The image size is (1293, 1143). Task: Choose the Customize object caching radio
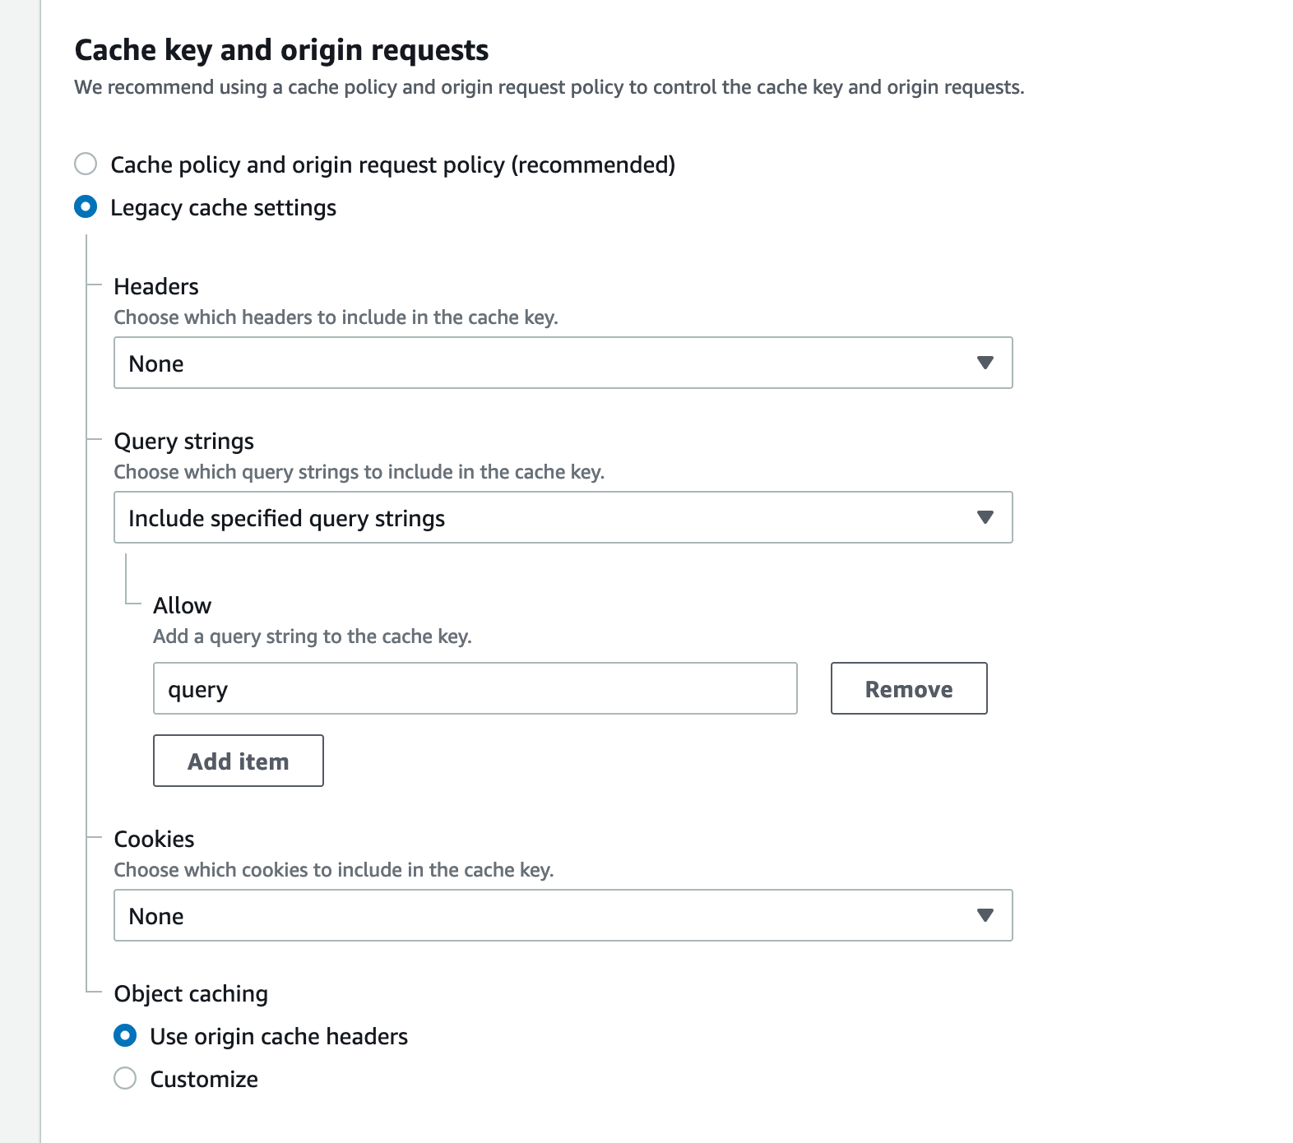point(125,1078)
